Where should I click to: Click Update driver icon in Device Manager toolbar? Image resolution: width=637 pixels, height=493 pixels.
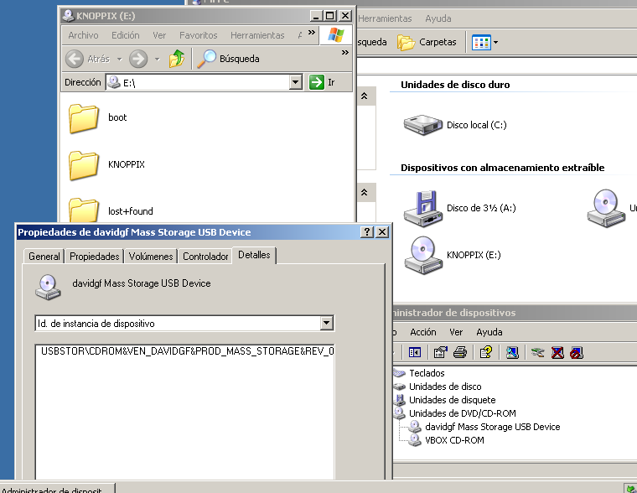click(x=537, y=352)
